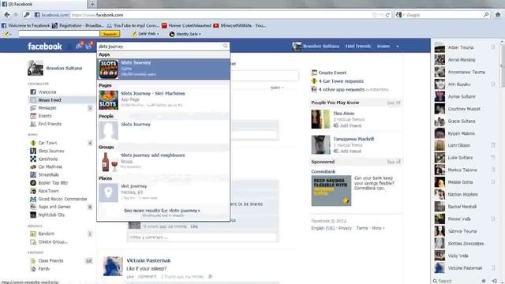Open YouTube to mp3 Converter bookmark

(133, 25)
